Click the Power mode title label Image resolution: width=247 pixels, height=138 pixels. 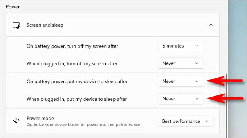point(40,118)
